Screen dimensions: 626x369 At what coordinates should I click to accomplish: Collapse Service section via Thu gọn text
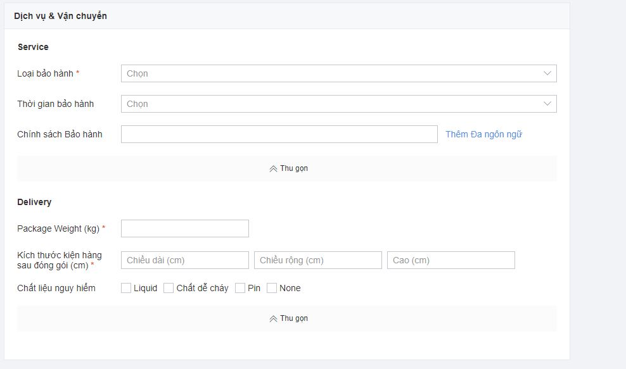point(294,168)
